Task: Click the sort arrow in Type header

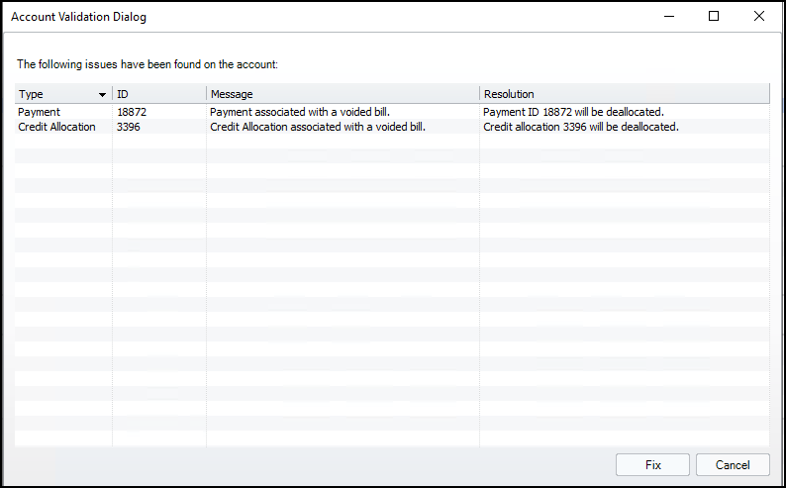Action: tap(102, 95)
